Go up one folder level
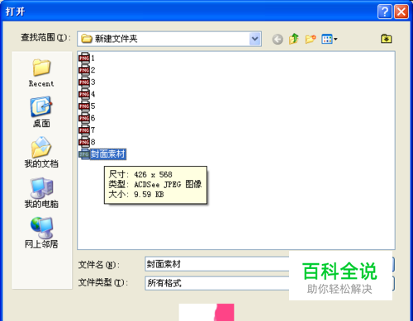Image resolution: width=413 pixels, height=321 pixels. click(x=294, y=39)
